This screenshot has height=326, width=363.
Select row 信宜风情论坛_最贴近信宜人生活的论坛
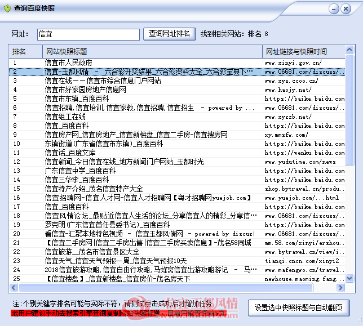click(x=177, y=216)
